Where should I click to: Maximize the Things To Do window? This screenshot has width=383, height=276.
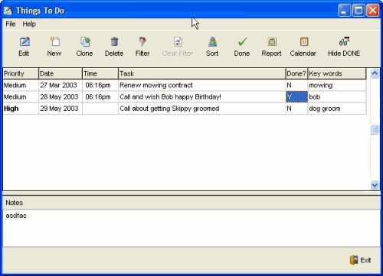pos(358,11)
